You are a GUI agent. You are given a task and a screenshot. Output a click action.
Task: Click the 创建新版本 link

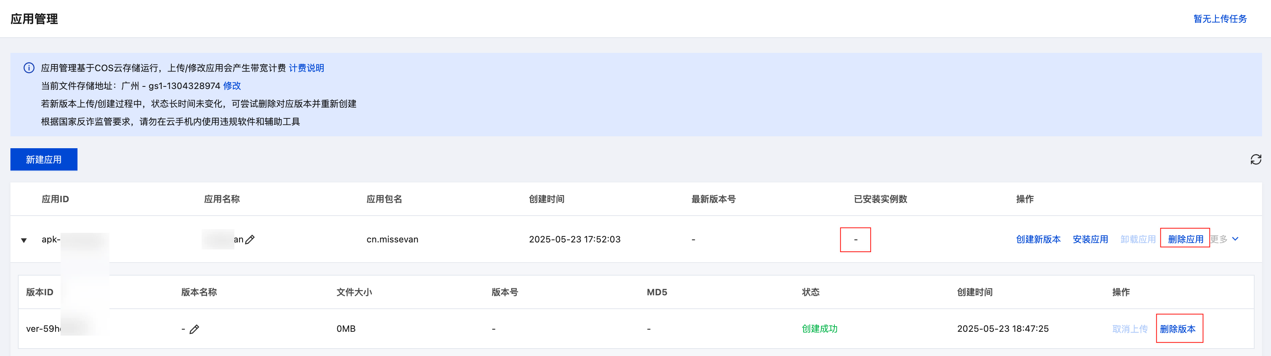tap(1038, 239)
